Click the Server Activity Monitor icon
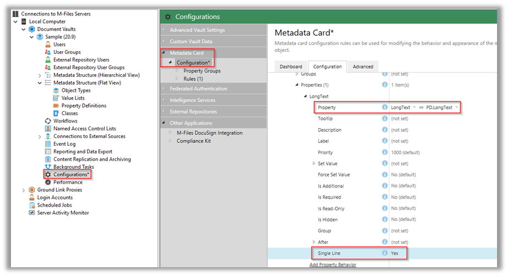 tap(32, 213)
